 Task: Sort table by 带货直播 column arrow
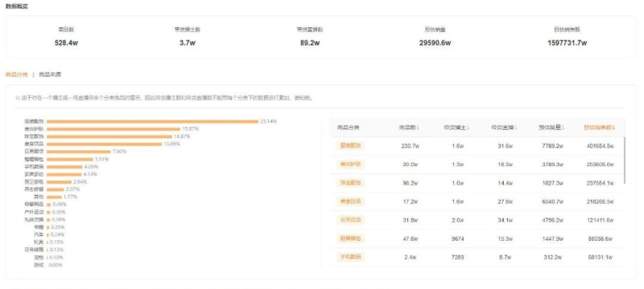click(516, 128)
